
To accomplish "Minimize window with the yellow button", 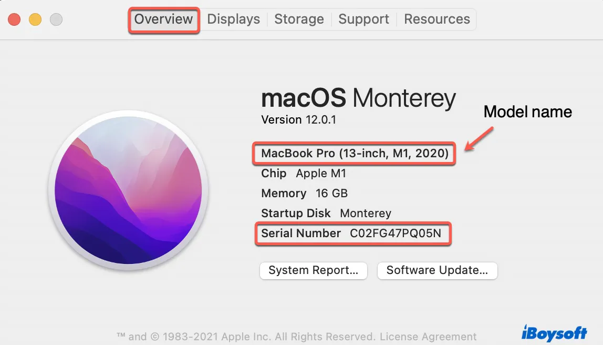I will 35,20.
